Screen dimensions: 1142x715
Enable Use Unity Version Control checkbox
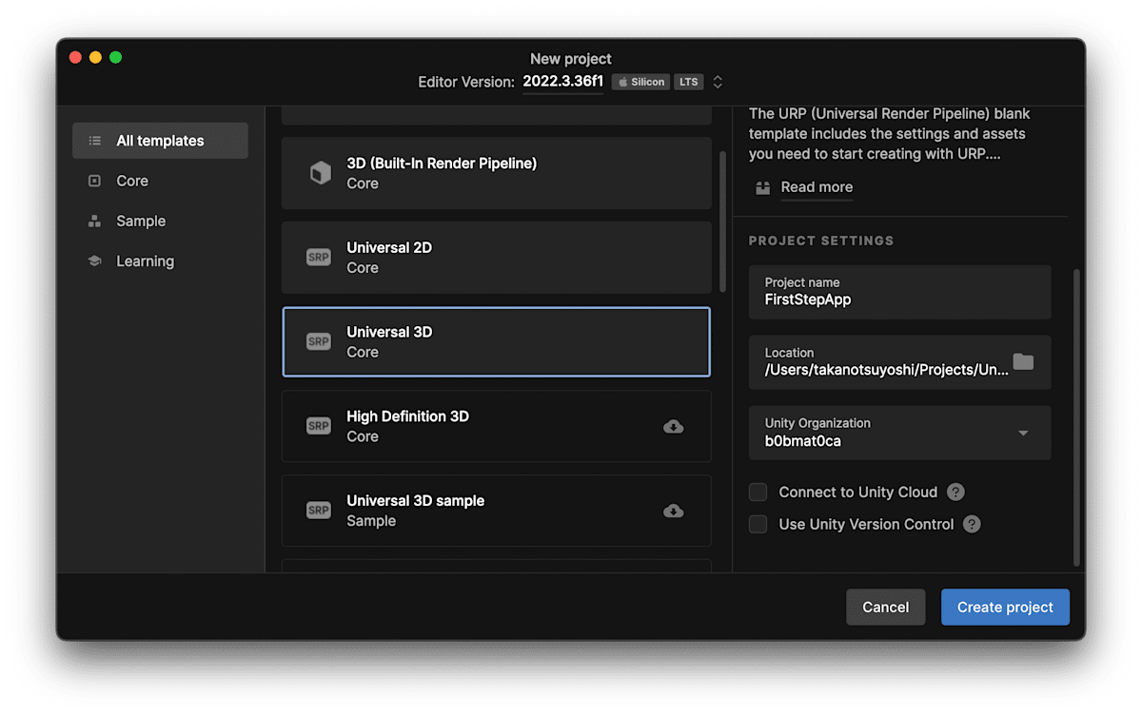point(758,525)
